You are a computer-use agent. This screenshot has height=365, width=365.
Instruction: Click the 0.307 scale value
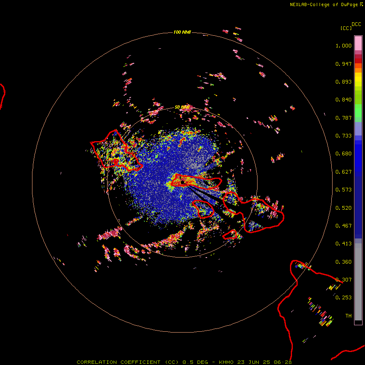[344, 280]
